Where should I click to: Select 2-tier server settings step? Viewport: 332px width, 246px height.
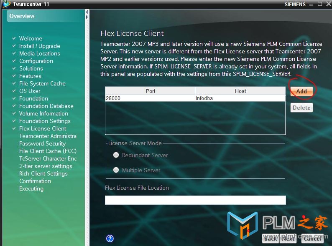point(46,166)
